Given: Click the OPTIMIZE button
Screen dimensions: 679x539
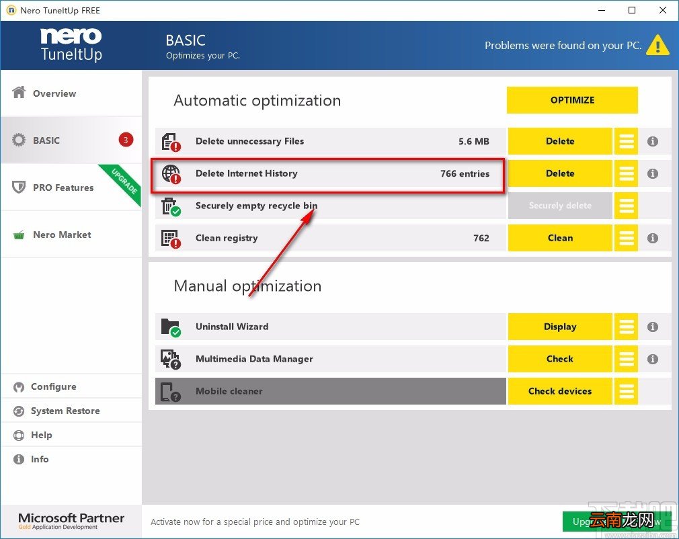Looking at the screenshot, I should coord(572,100).
